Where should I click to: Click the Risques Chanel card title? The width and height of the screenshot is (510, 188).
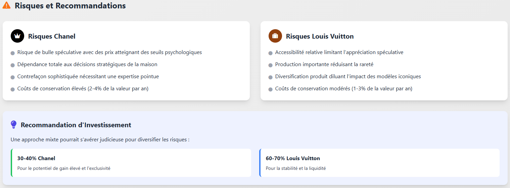click(52, 36)
